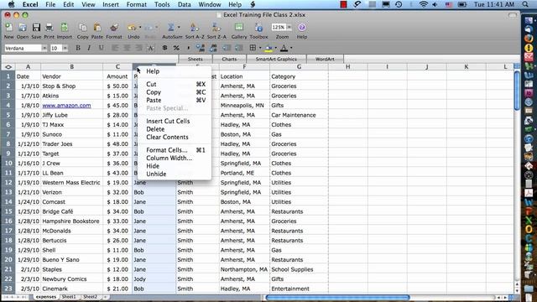Screen dimensions: 537x302
Task: Toggle Italic formatting
Action: click(89, 48)
